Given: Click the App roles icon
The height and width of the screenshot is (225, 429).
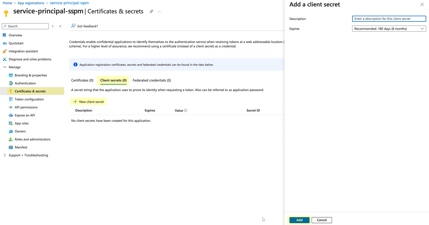Looking at the screenshot, I should (x=11, y=123).
